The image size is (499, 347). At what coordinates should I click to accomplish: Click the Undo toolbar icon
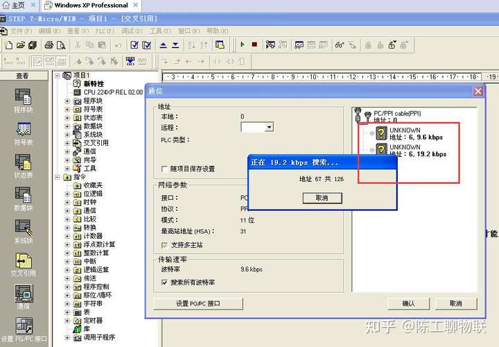(119, 45)
